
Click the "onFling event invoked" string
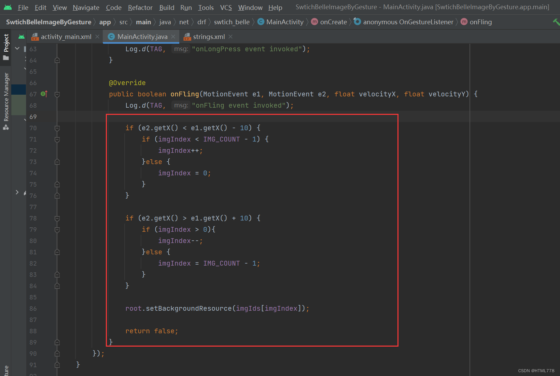(x=239, y=105)
